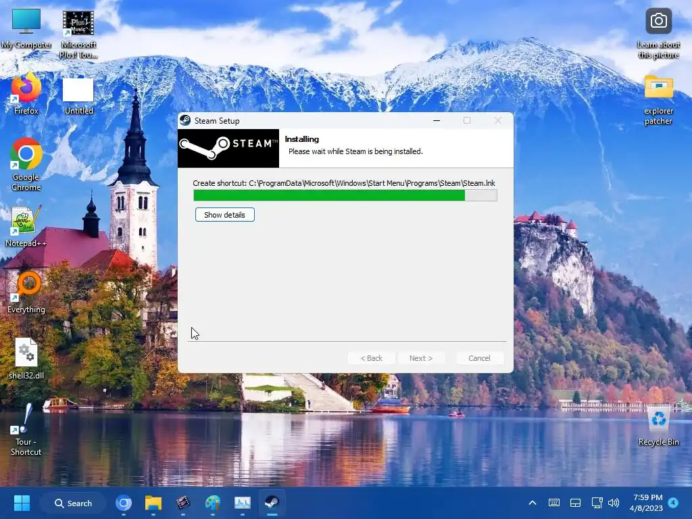Image resolution: width=692 pixels, height=519 pixels.
Task: Open the Tour - Shortcut icon
Action: pyautogui.click(x=26, y=429)
